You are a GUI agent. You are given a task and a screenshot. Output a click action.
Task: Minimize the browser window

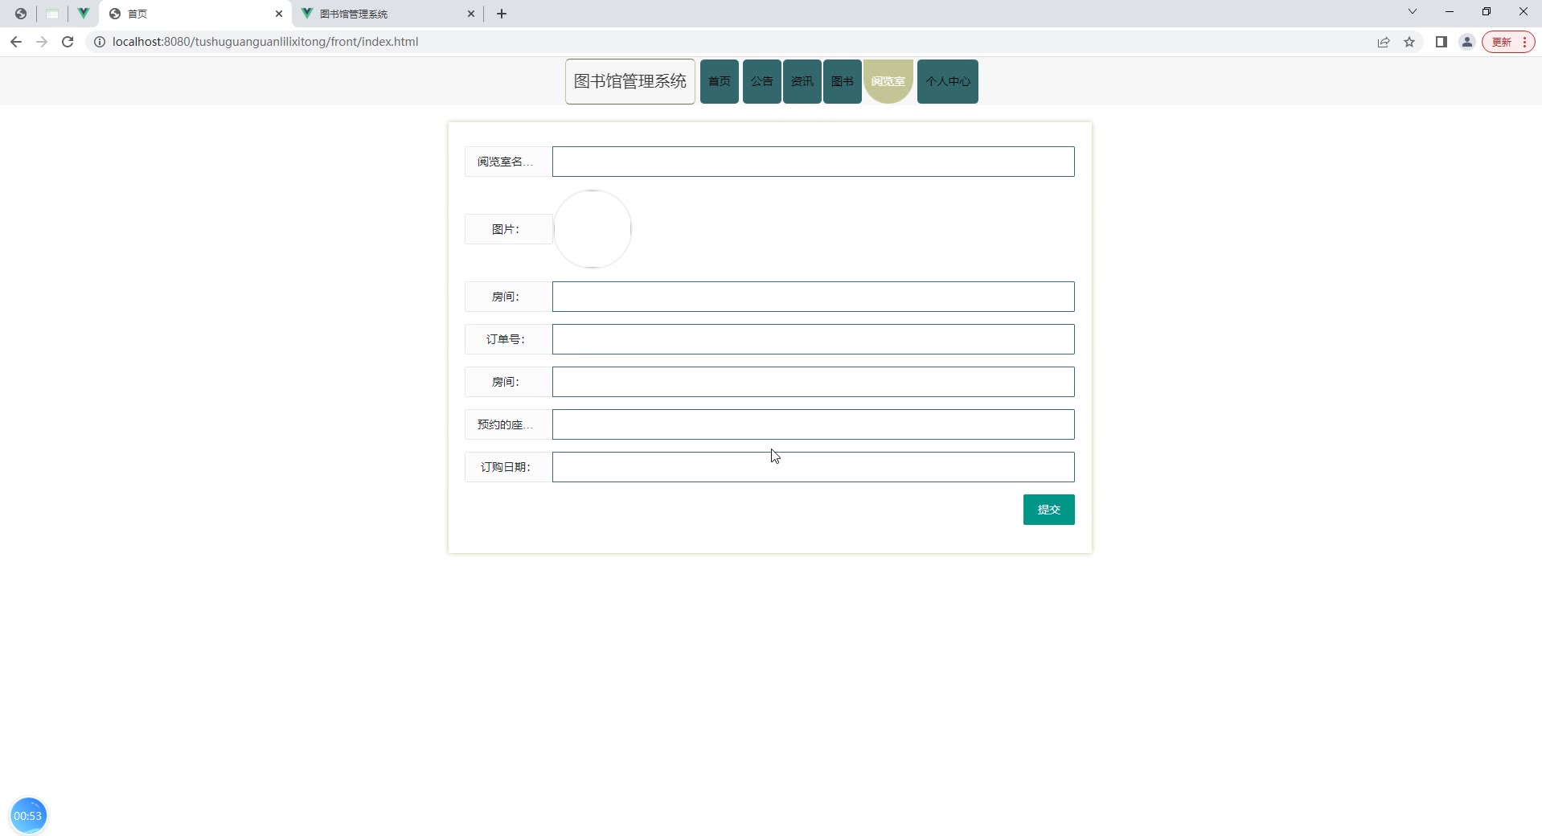click(1450, 11)
